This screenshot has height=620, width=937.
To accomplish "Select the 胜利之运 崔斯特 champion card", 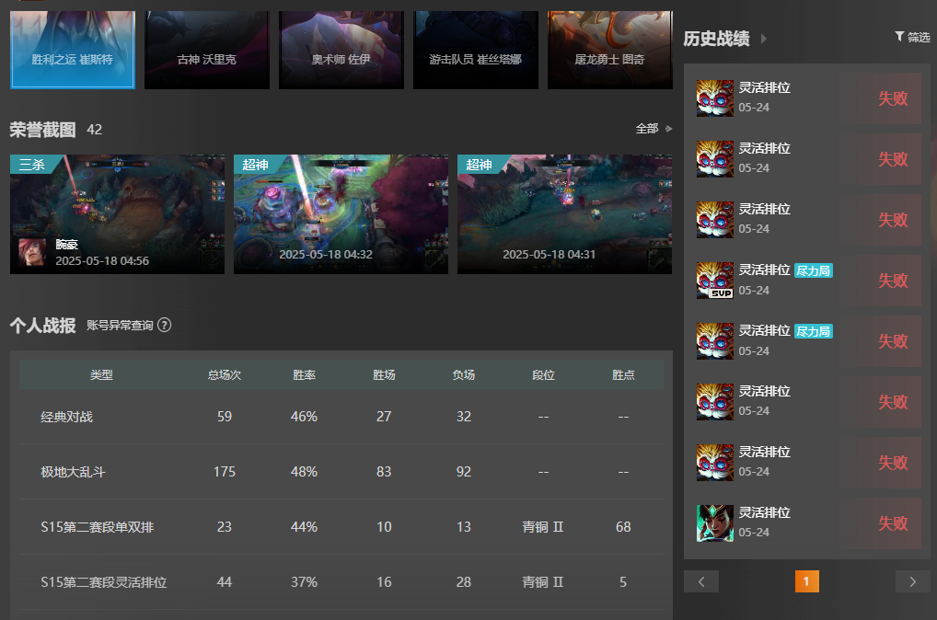I will 73,50.
